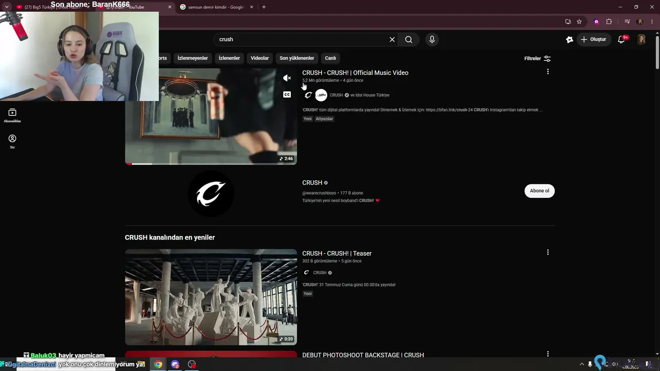Open the Discord taskbar icon
The image size is (660, 371).
[x=175, y=364]
